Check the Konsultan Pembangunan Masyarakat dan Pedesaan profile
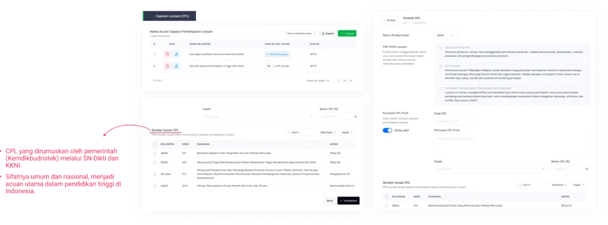 pyautogui.click(x=441, y=88)
